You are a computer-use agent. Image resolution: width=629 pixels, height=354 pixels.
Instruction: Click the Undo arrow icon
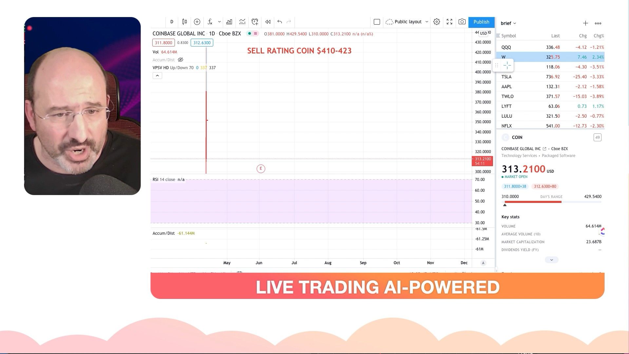[279, 22]
